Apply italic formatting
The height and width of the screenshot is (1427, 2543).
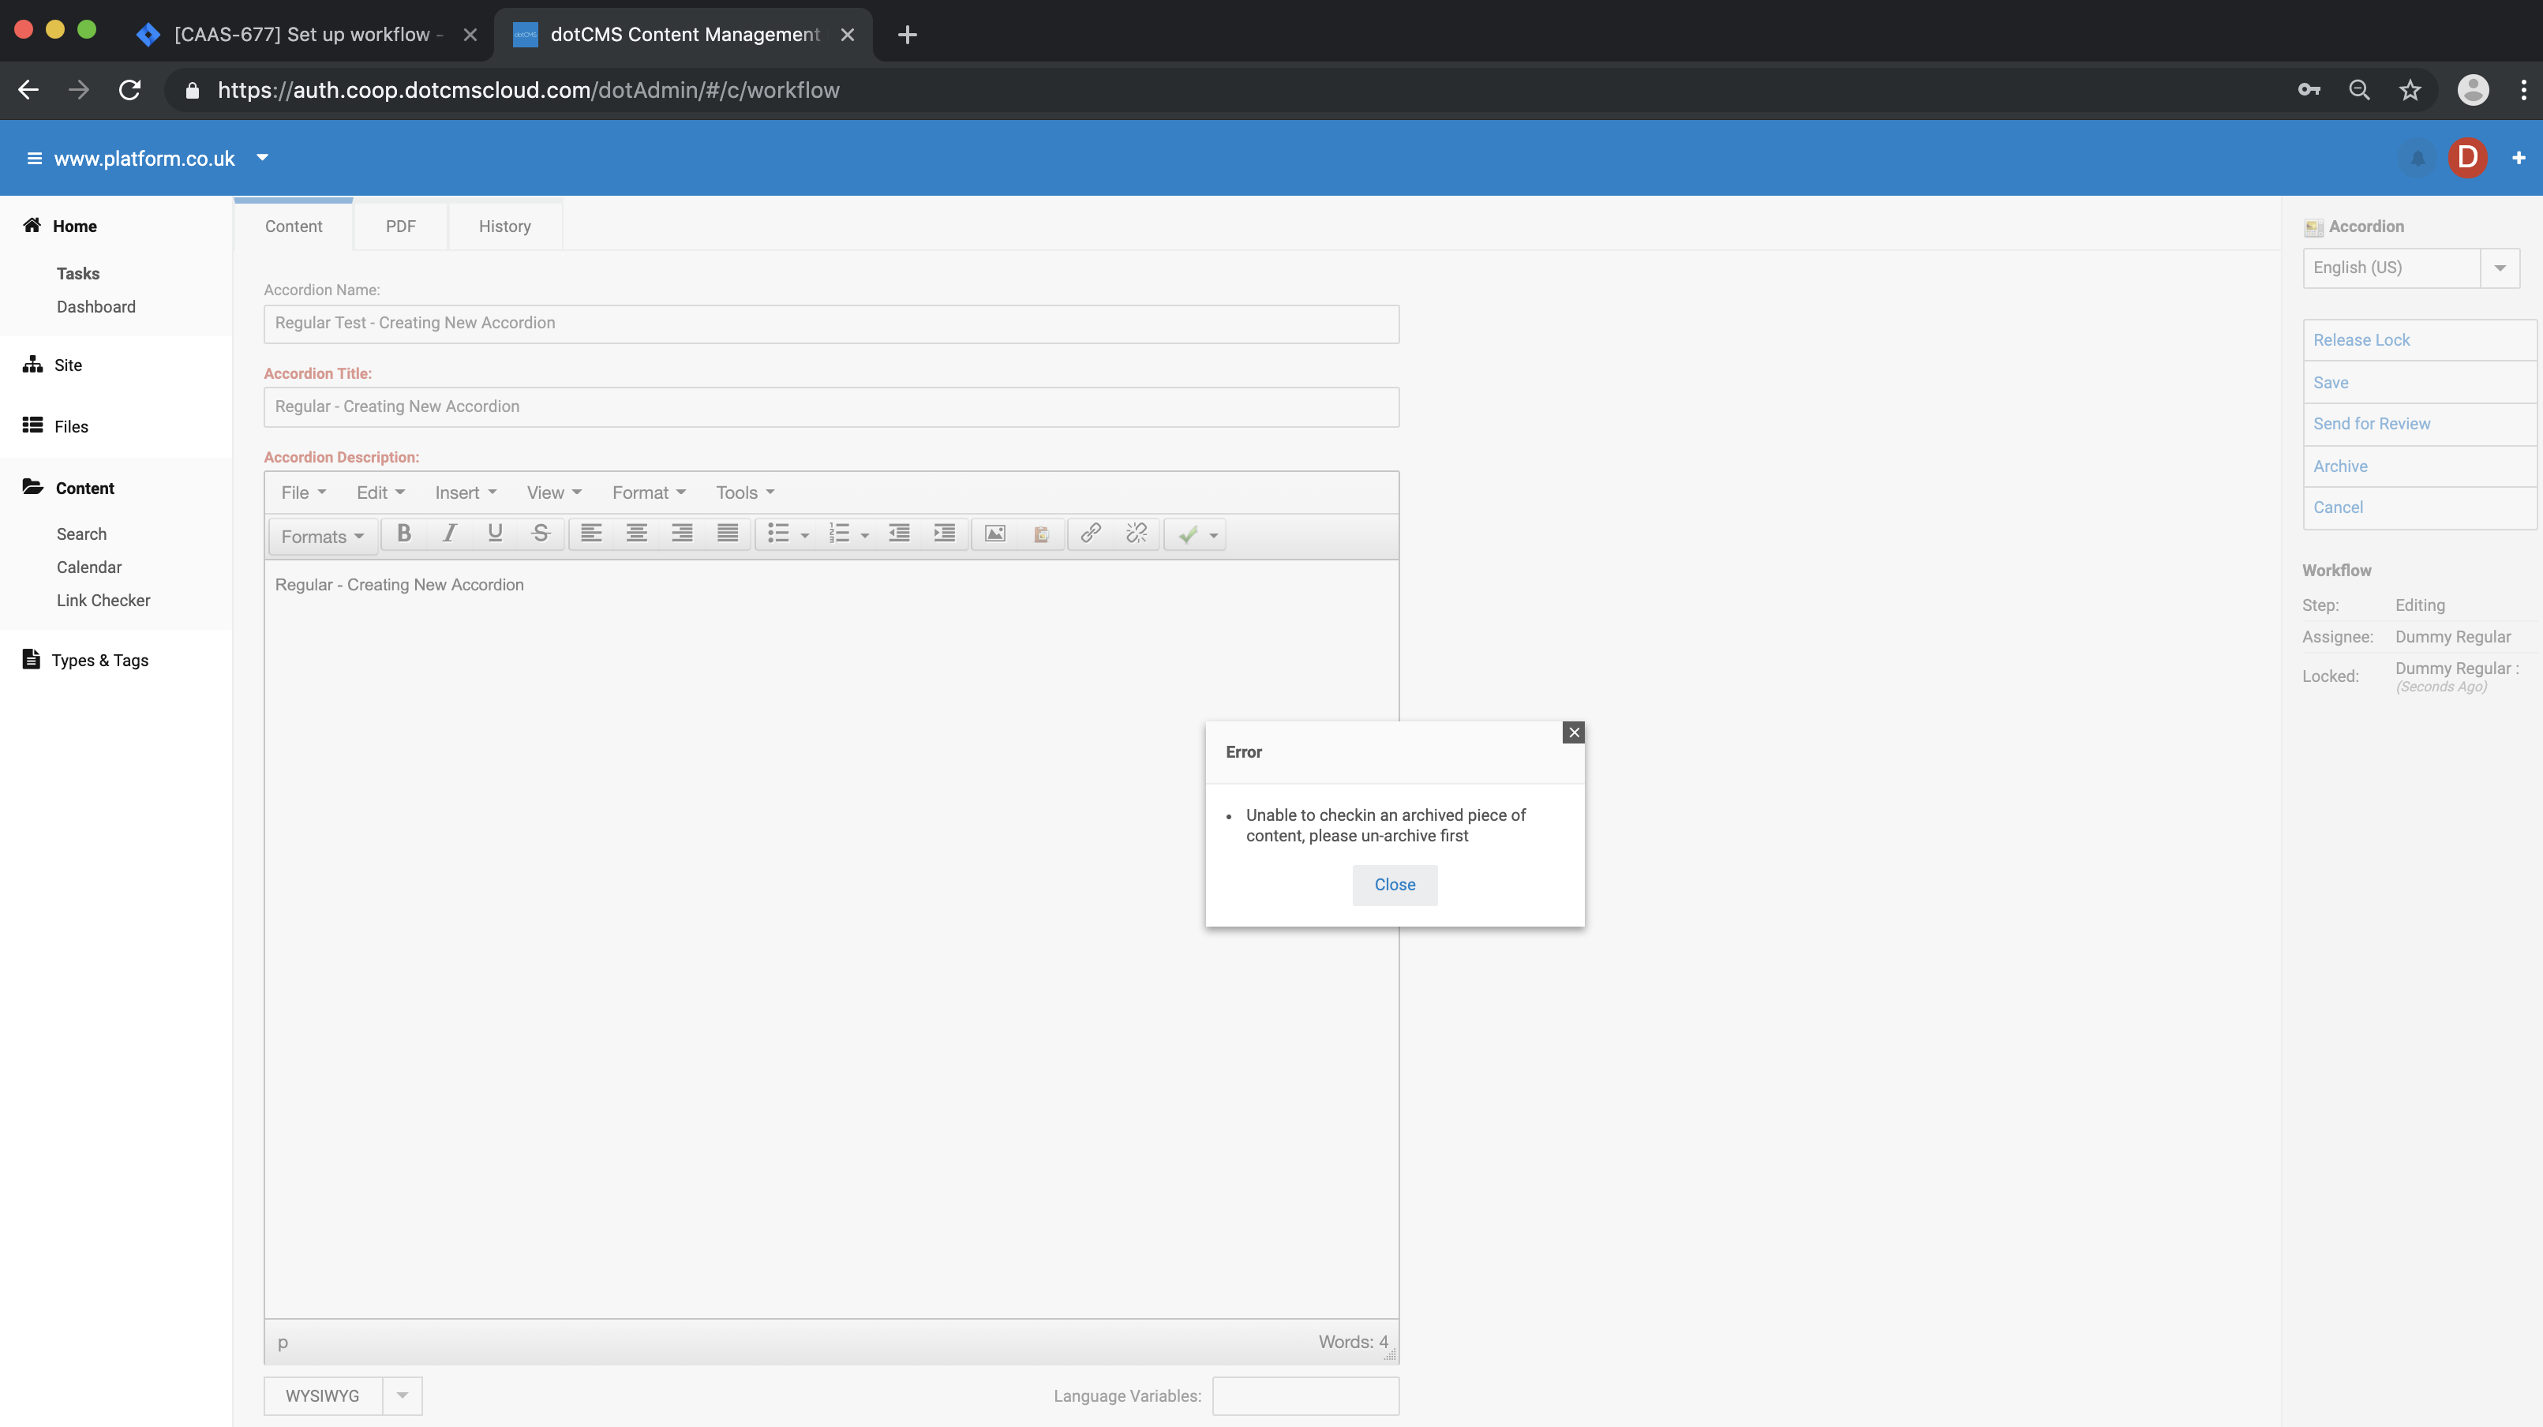click(449, 534)
